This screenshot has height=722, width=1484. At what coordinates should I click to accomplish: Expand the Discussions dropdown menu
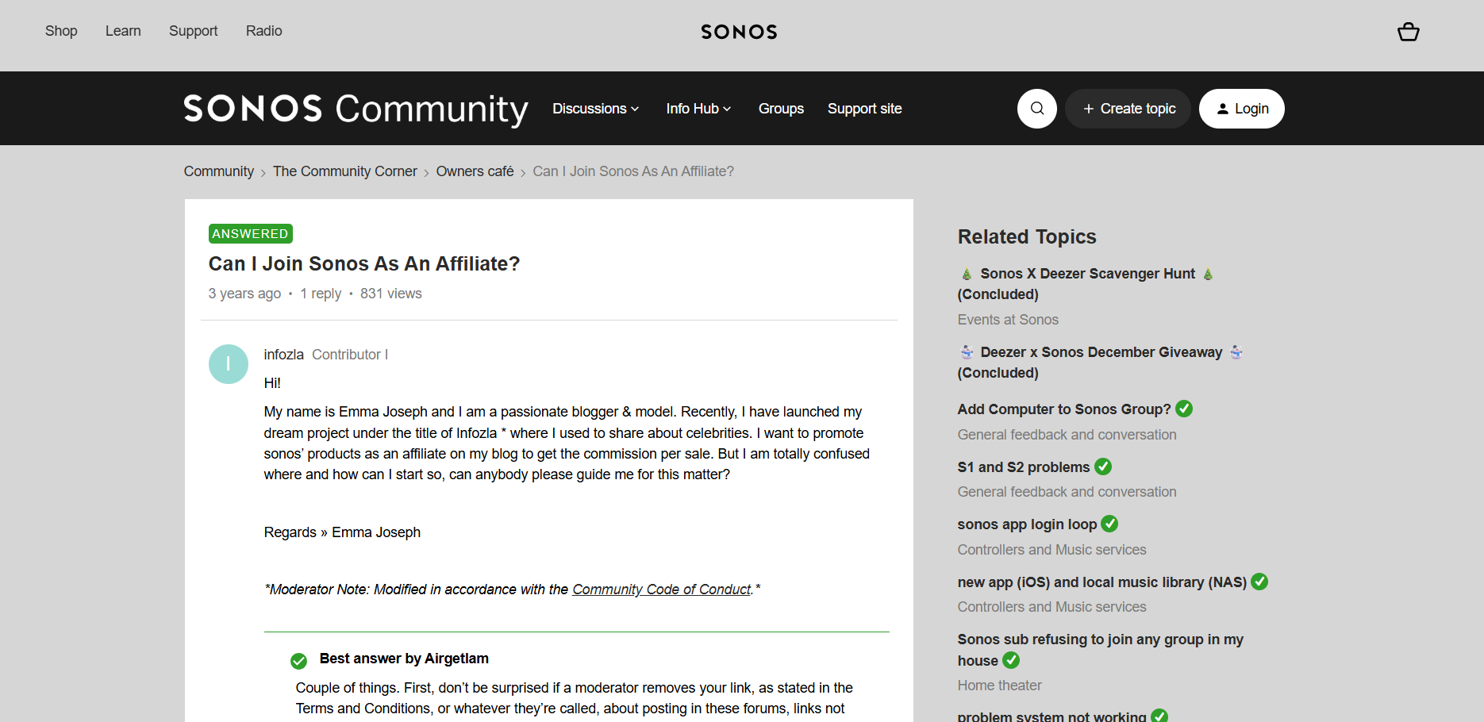(595, 109)
